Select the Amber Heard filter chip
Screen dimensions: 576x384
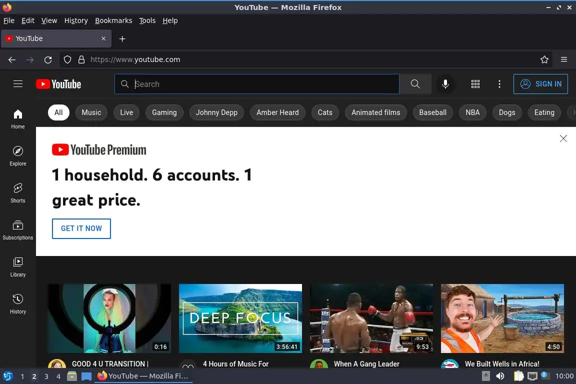point(277,112)
